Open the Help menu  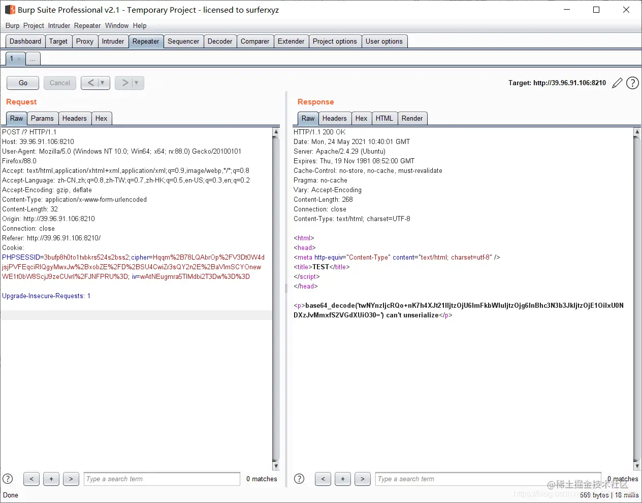coord(140,25)
